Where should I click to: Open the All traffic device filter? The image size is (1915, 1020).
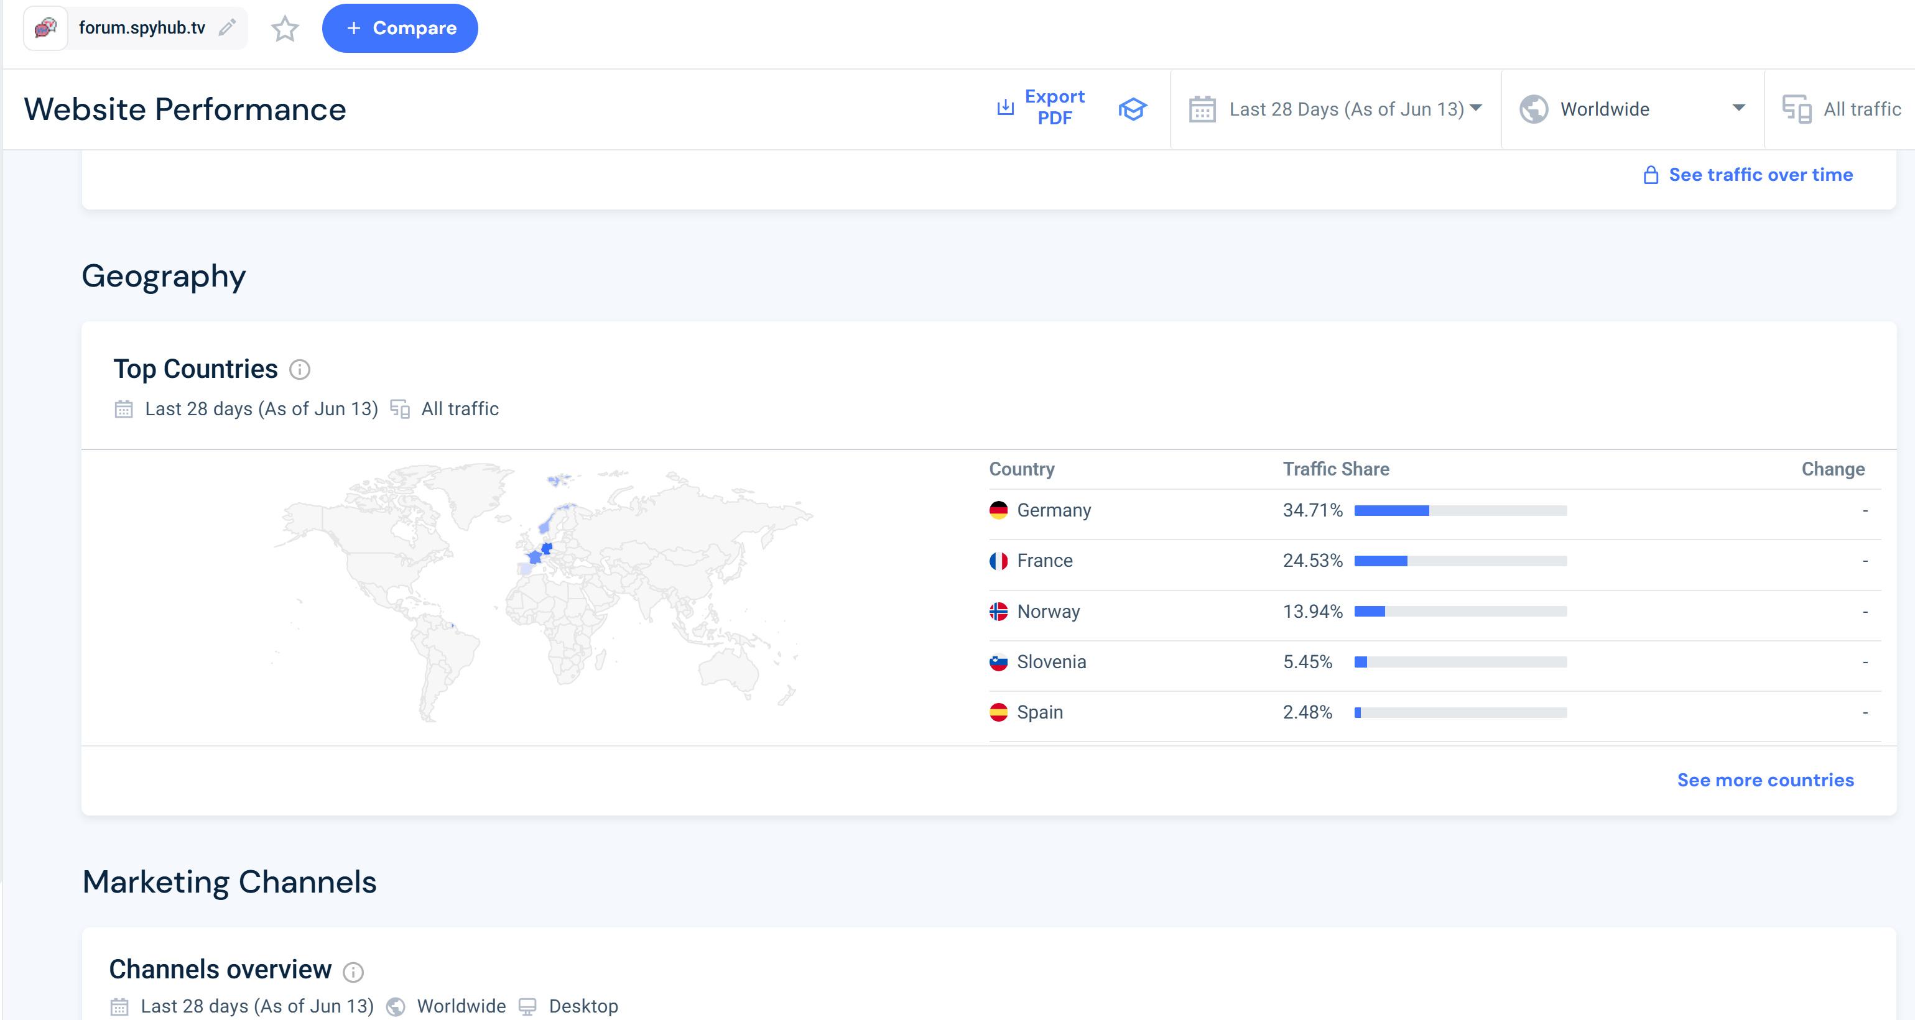click(1842, 109)
